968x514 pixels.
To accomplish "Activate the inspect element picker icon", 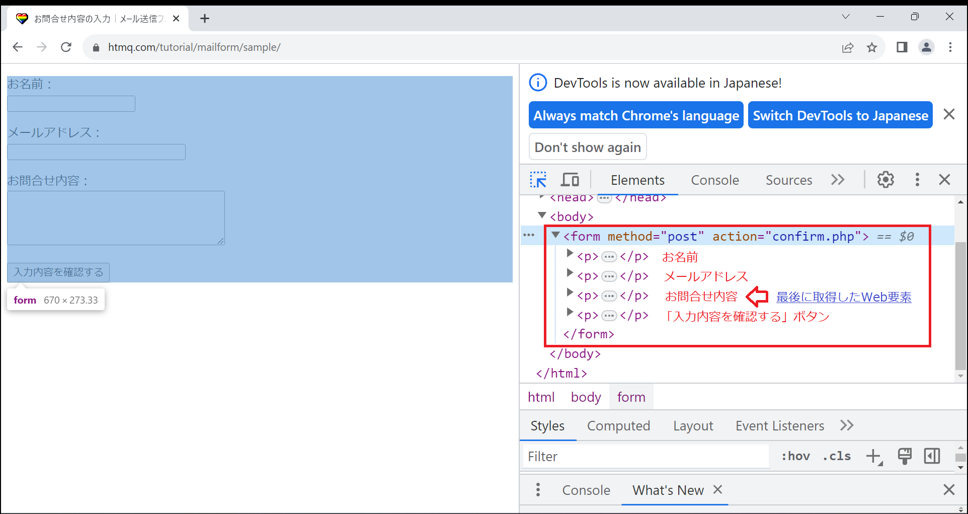I will tap(538, 180).
